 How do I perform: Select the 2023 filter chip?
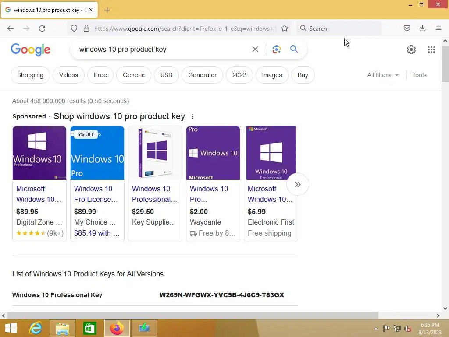coord(239,75)
